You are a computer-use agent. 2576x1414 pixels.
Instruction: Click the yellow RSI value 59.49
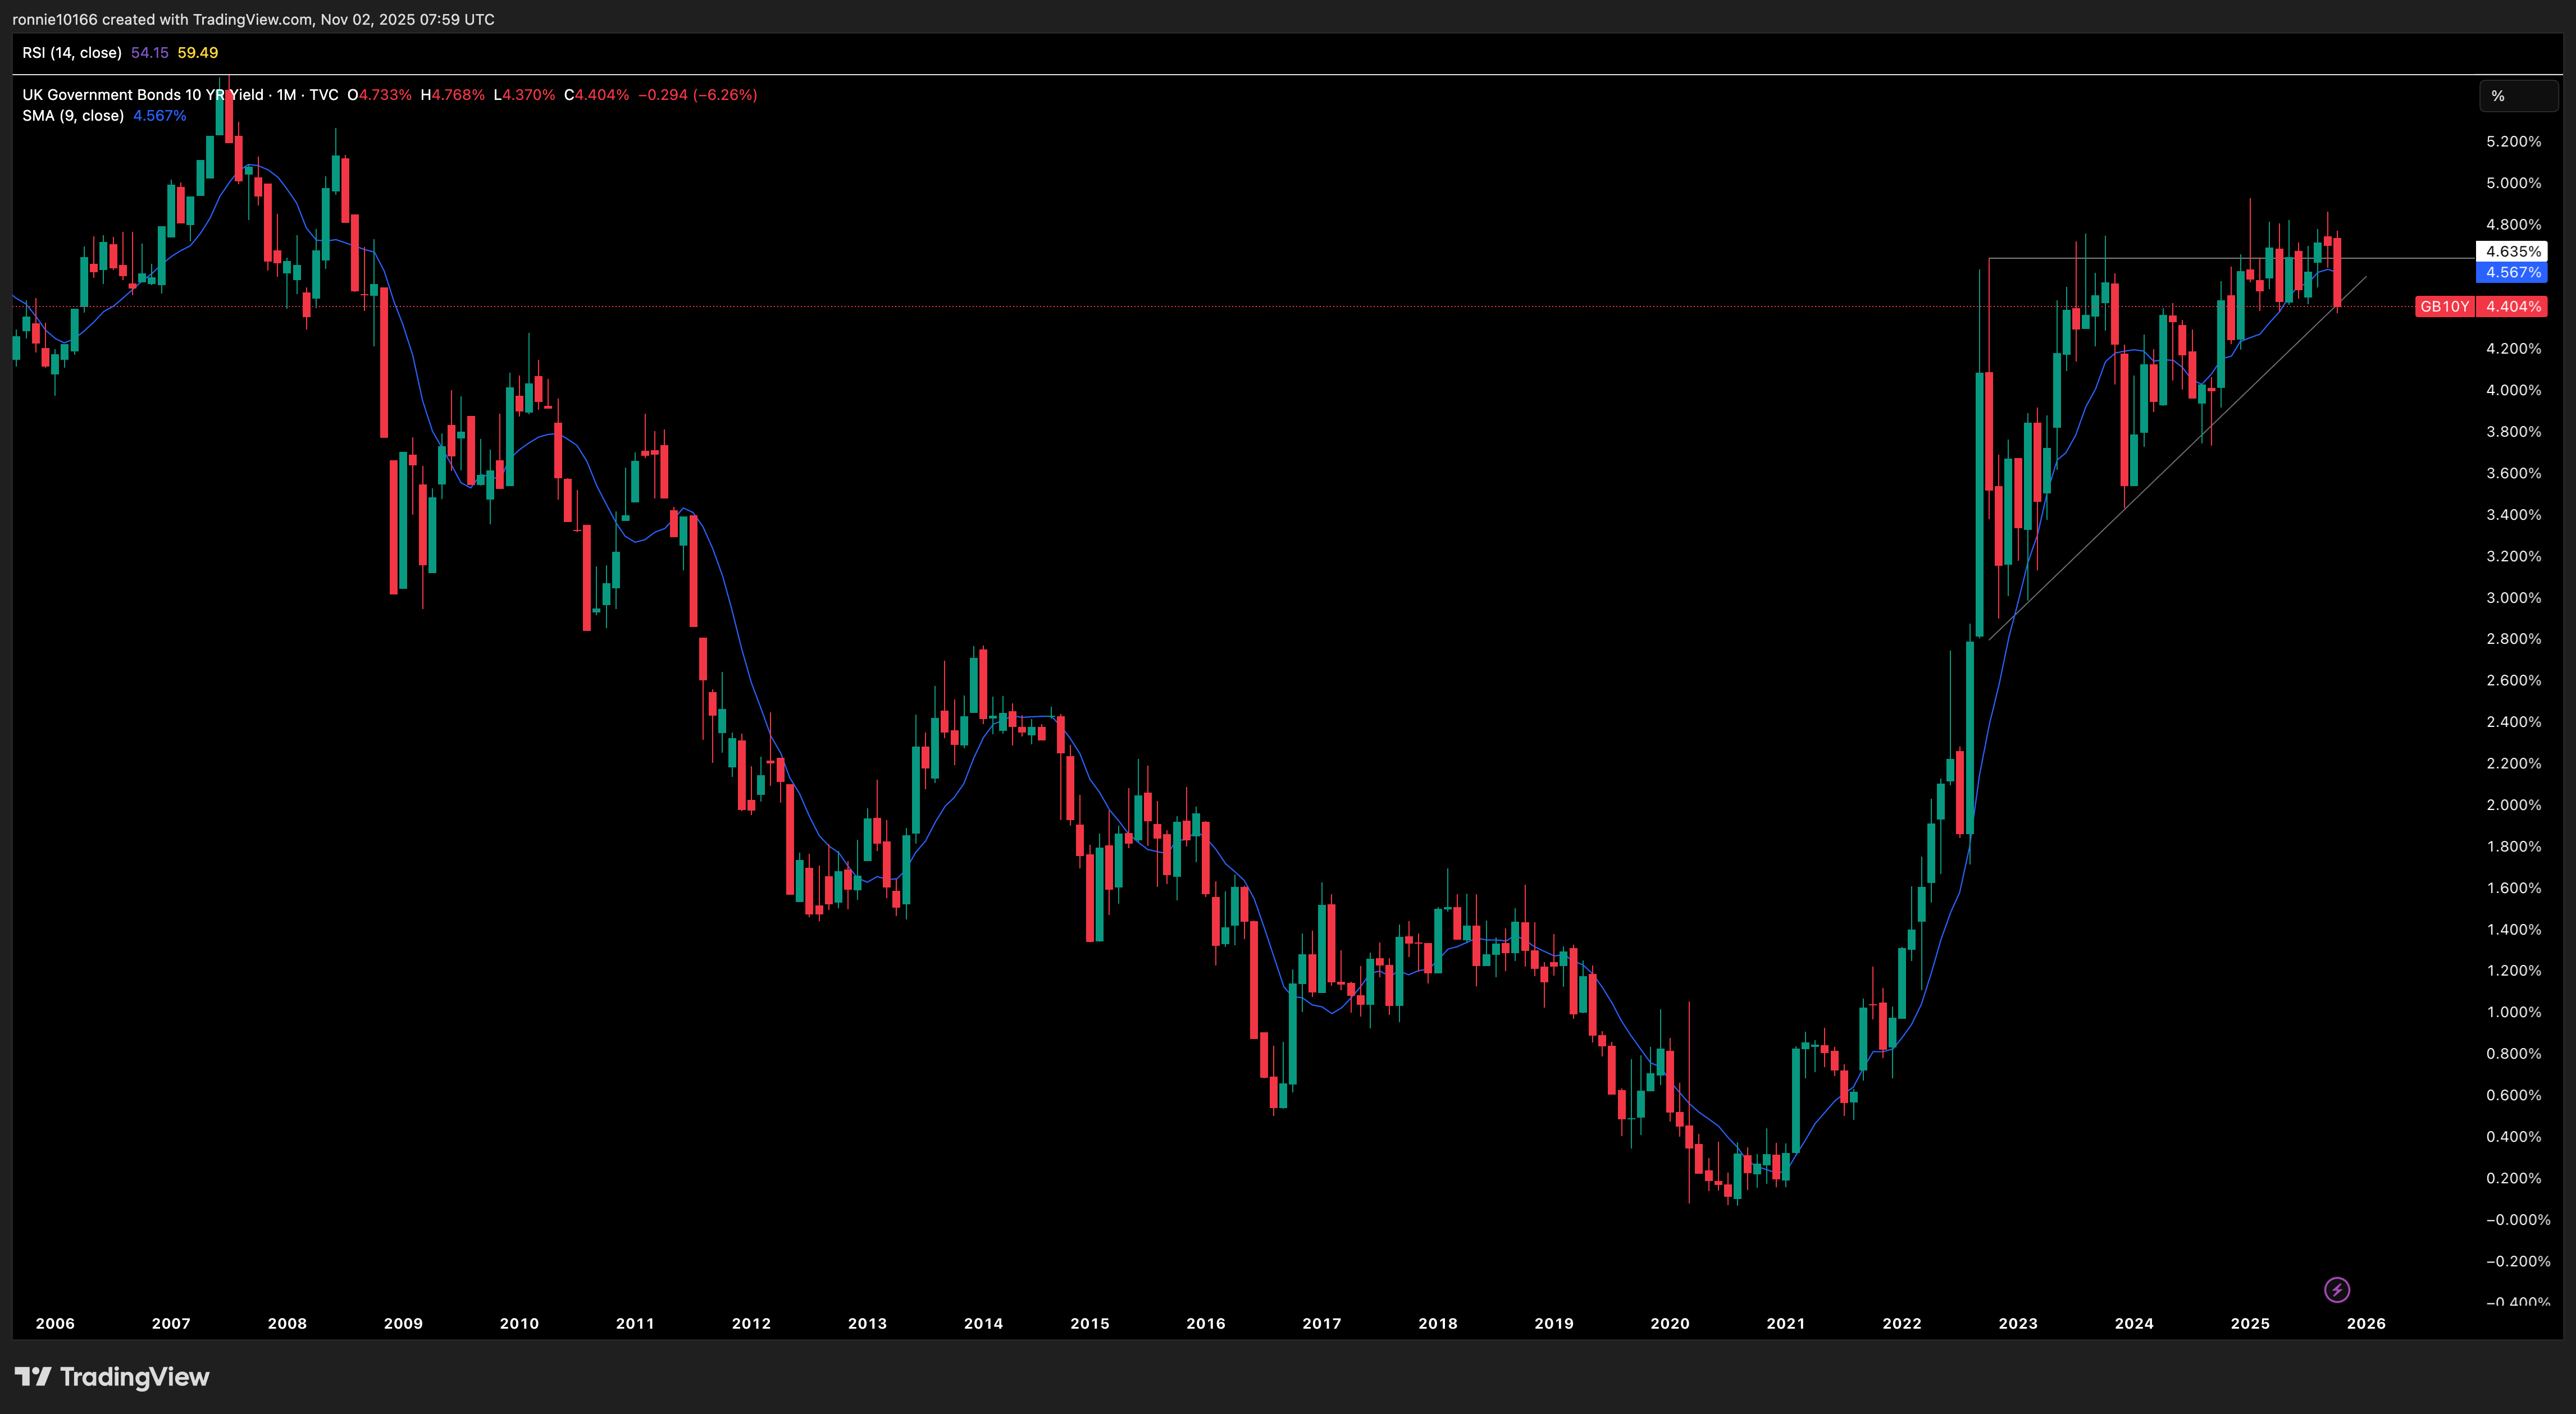click(198, 52)
